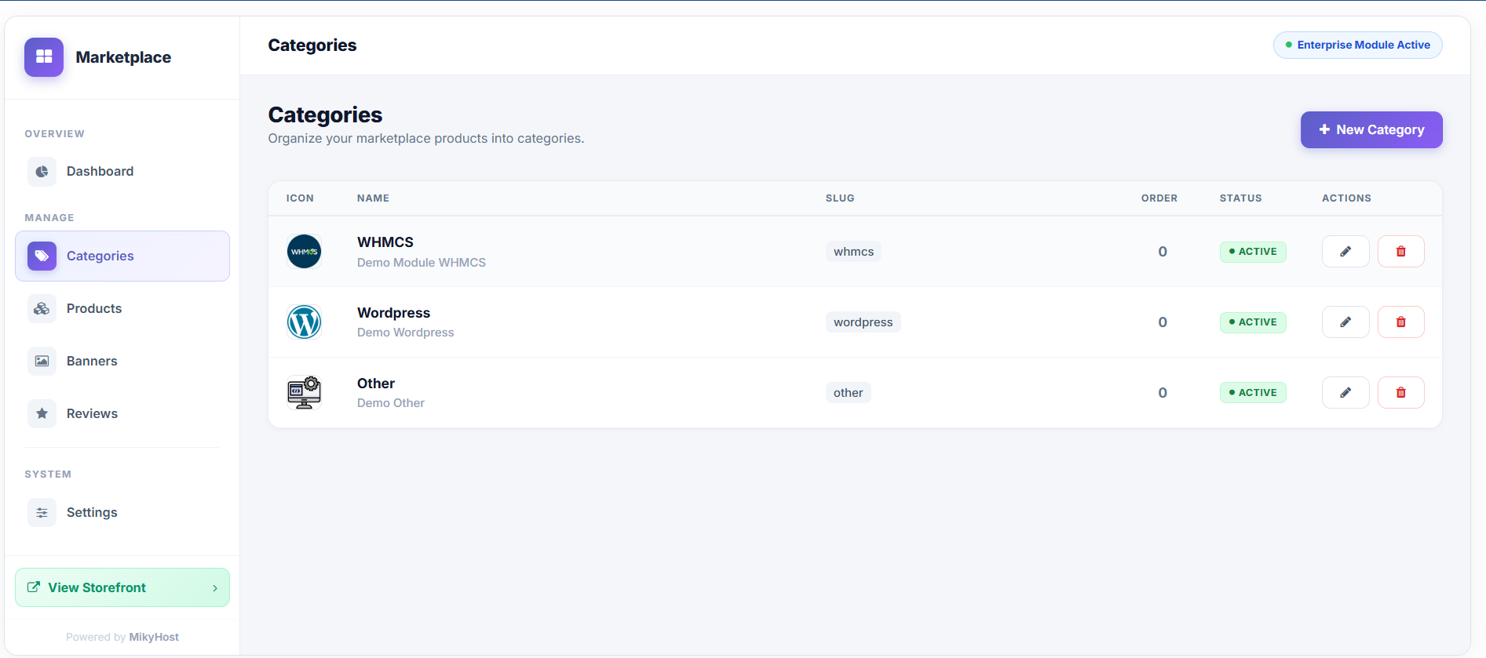The image size is (1486, 658).
Task: Click the 'wordpress' slug tag
Action: (x=863, y=322)
